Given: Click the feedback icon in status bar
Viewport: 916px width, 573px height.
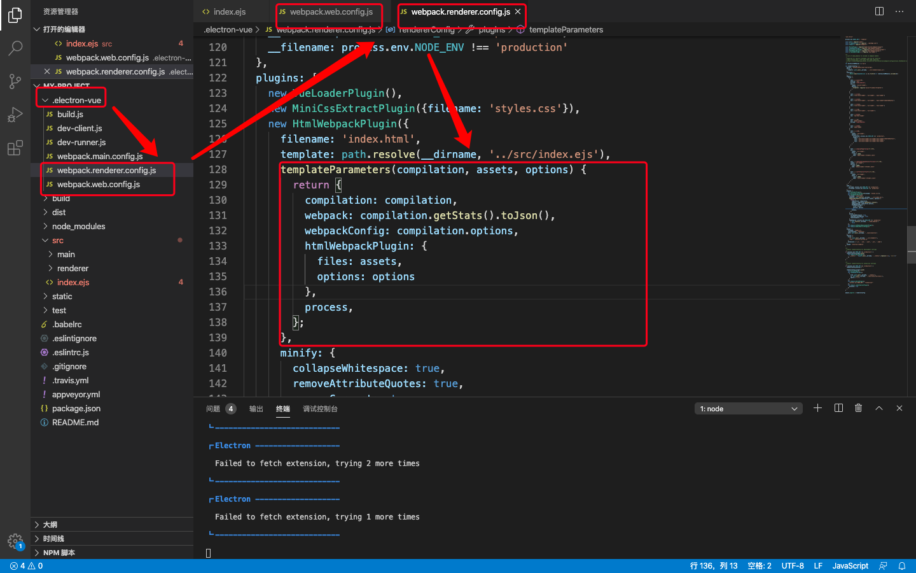Looking at the screenshot, I should [883, 566].
